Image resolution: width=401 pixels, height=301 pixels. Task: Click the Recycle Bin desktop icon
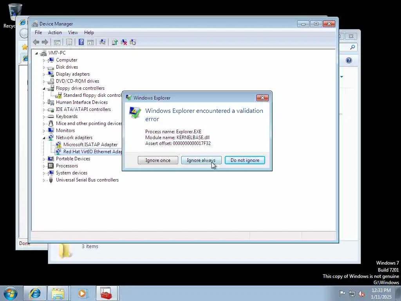(x=15, y=12)
